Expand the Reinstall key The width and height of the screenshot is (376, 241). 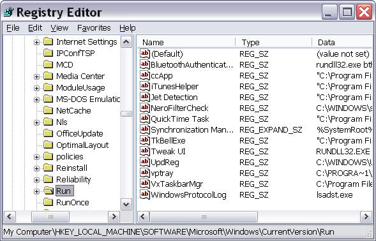(x=36, y=168)
